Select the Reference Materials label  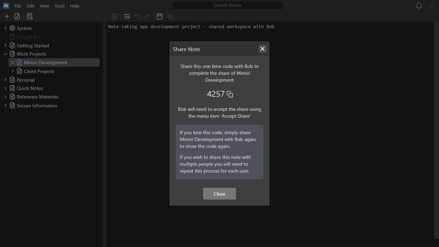[38, 97]
